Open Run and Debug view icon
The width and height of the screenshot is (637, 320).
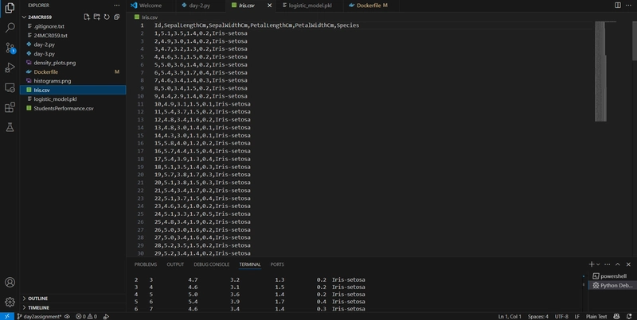(10, 67)
